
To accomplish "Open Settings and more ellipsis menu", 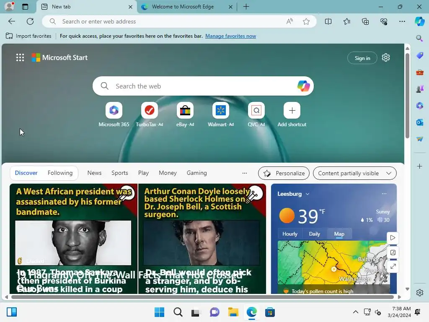I will click(x=402, y=21).
